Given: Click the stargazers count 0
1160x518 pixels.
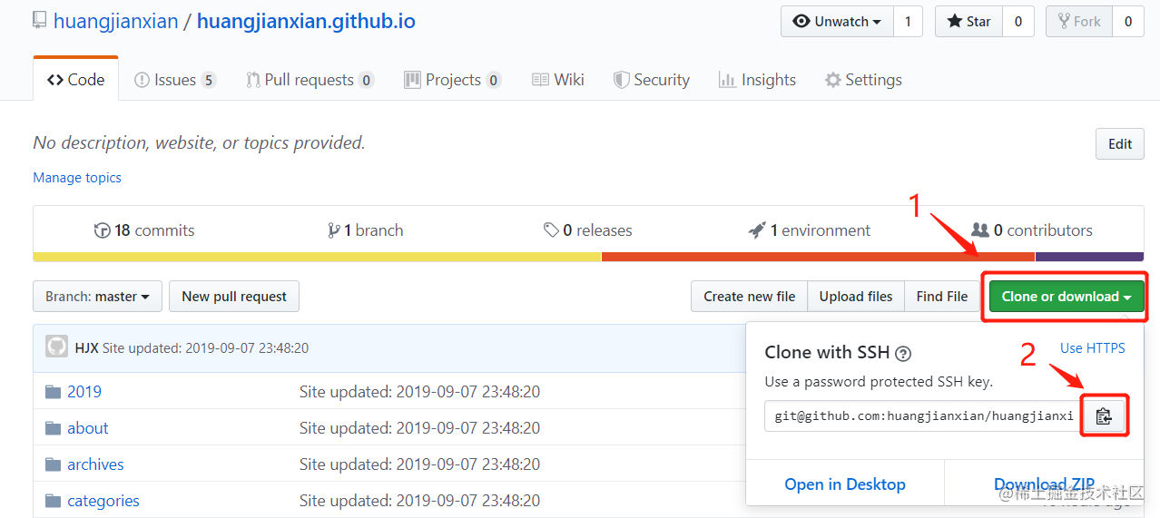Looking at the screenshot, I should pyautogui.click(x=1018, y=22).
